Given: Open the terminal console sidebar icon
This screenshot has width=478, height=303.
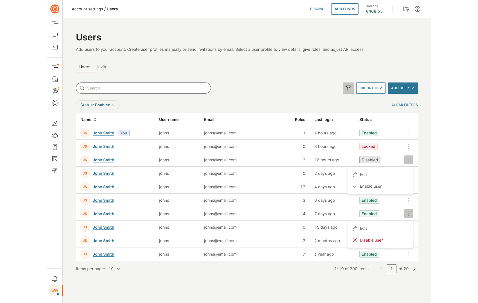Looking at the screenshot, I should 55,47.
